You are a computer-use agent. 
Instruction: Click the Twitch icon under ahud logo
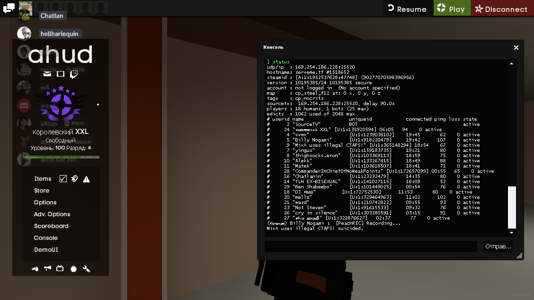tap(74, 74)
